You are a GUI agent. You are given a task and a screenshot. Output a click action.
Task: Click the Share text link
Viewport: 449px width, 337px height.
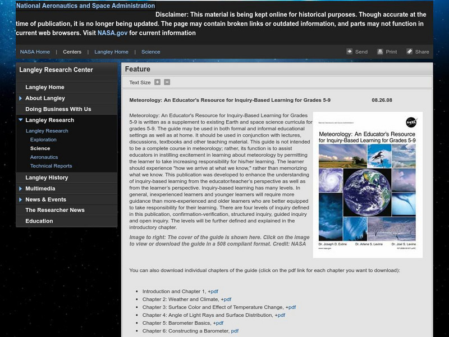pyautogui.click(x=422, y=52)
